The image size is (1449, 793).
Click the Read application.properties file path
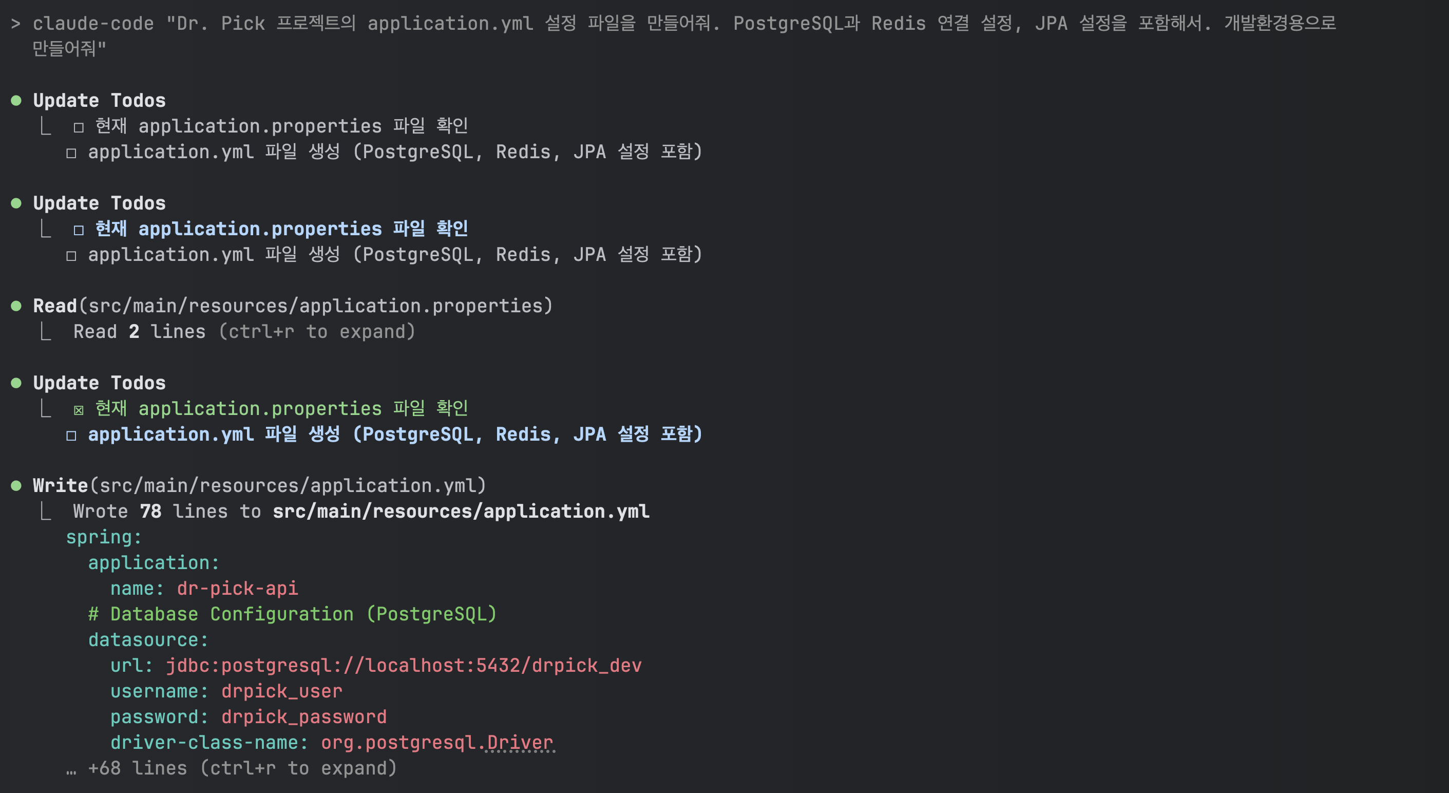315,306
